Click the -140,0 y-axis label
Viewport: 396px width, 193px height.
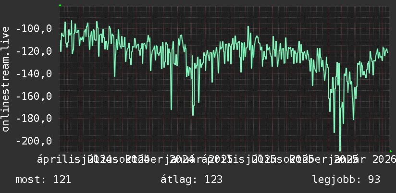click(34, 73)
